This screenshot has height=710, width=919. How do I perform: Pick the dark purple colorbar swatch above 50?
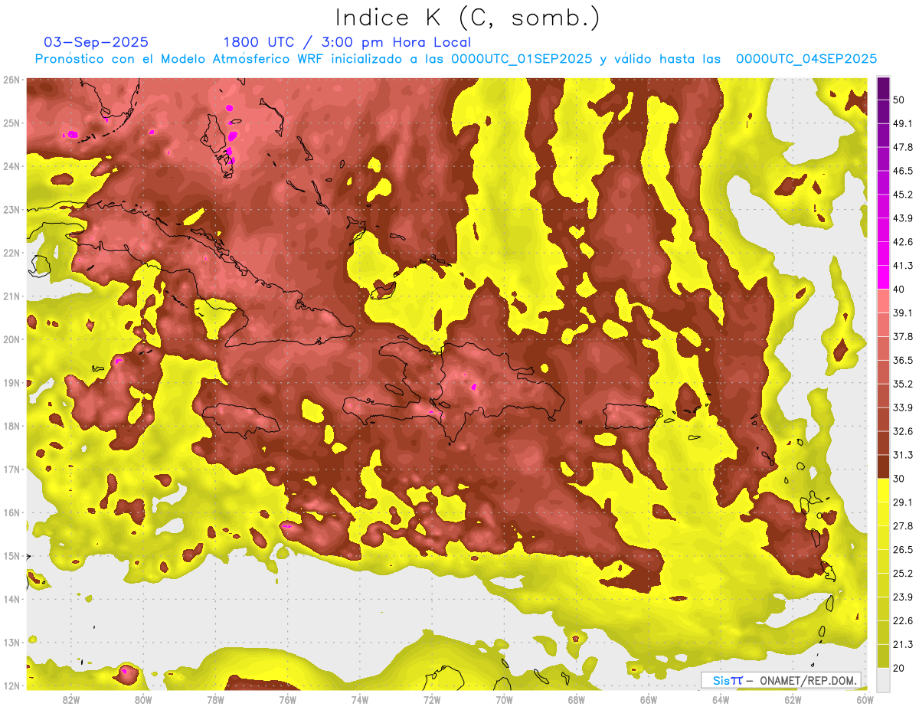point(883,88)
